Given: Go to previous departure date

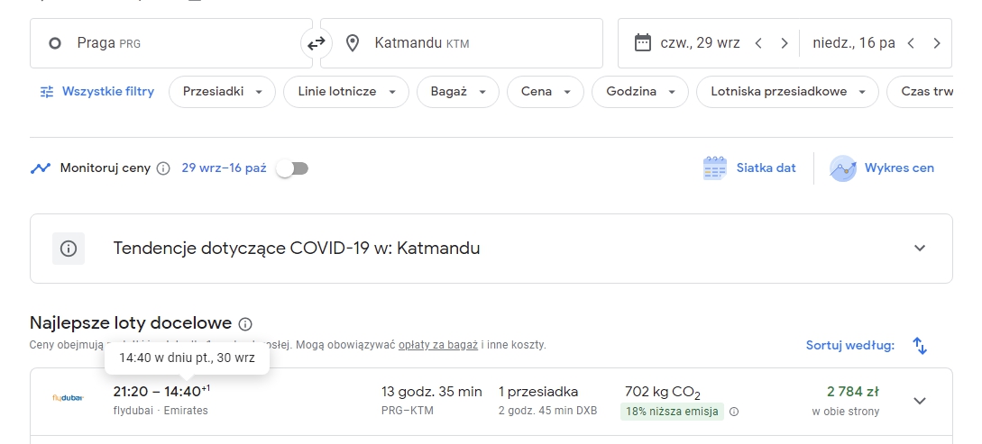Looking at the screenshot, I should pyautogui.click(x=758, y=43).
